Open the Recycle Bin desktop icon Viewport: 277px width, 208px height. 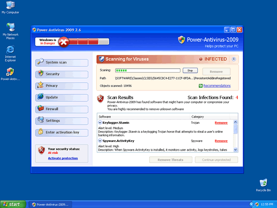(x=263, y=183)
